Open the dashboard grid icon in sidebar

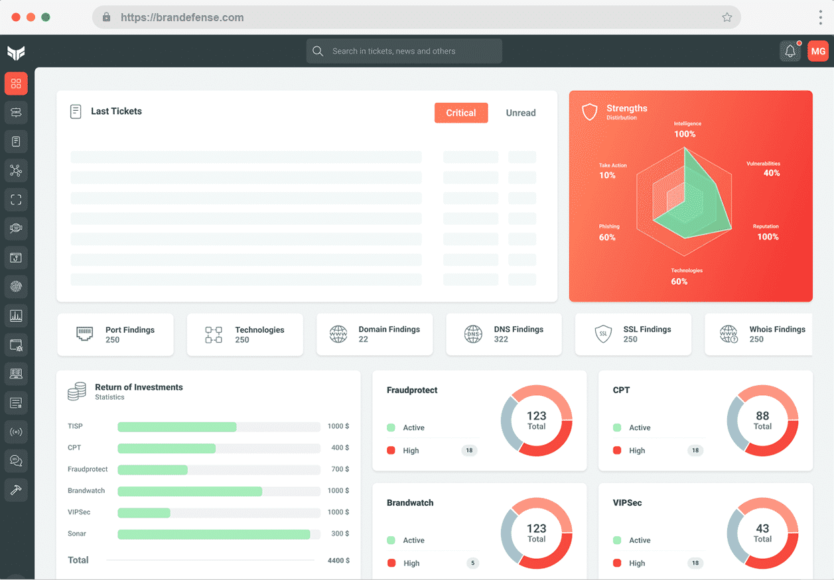click(x=16, y=84)
